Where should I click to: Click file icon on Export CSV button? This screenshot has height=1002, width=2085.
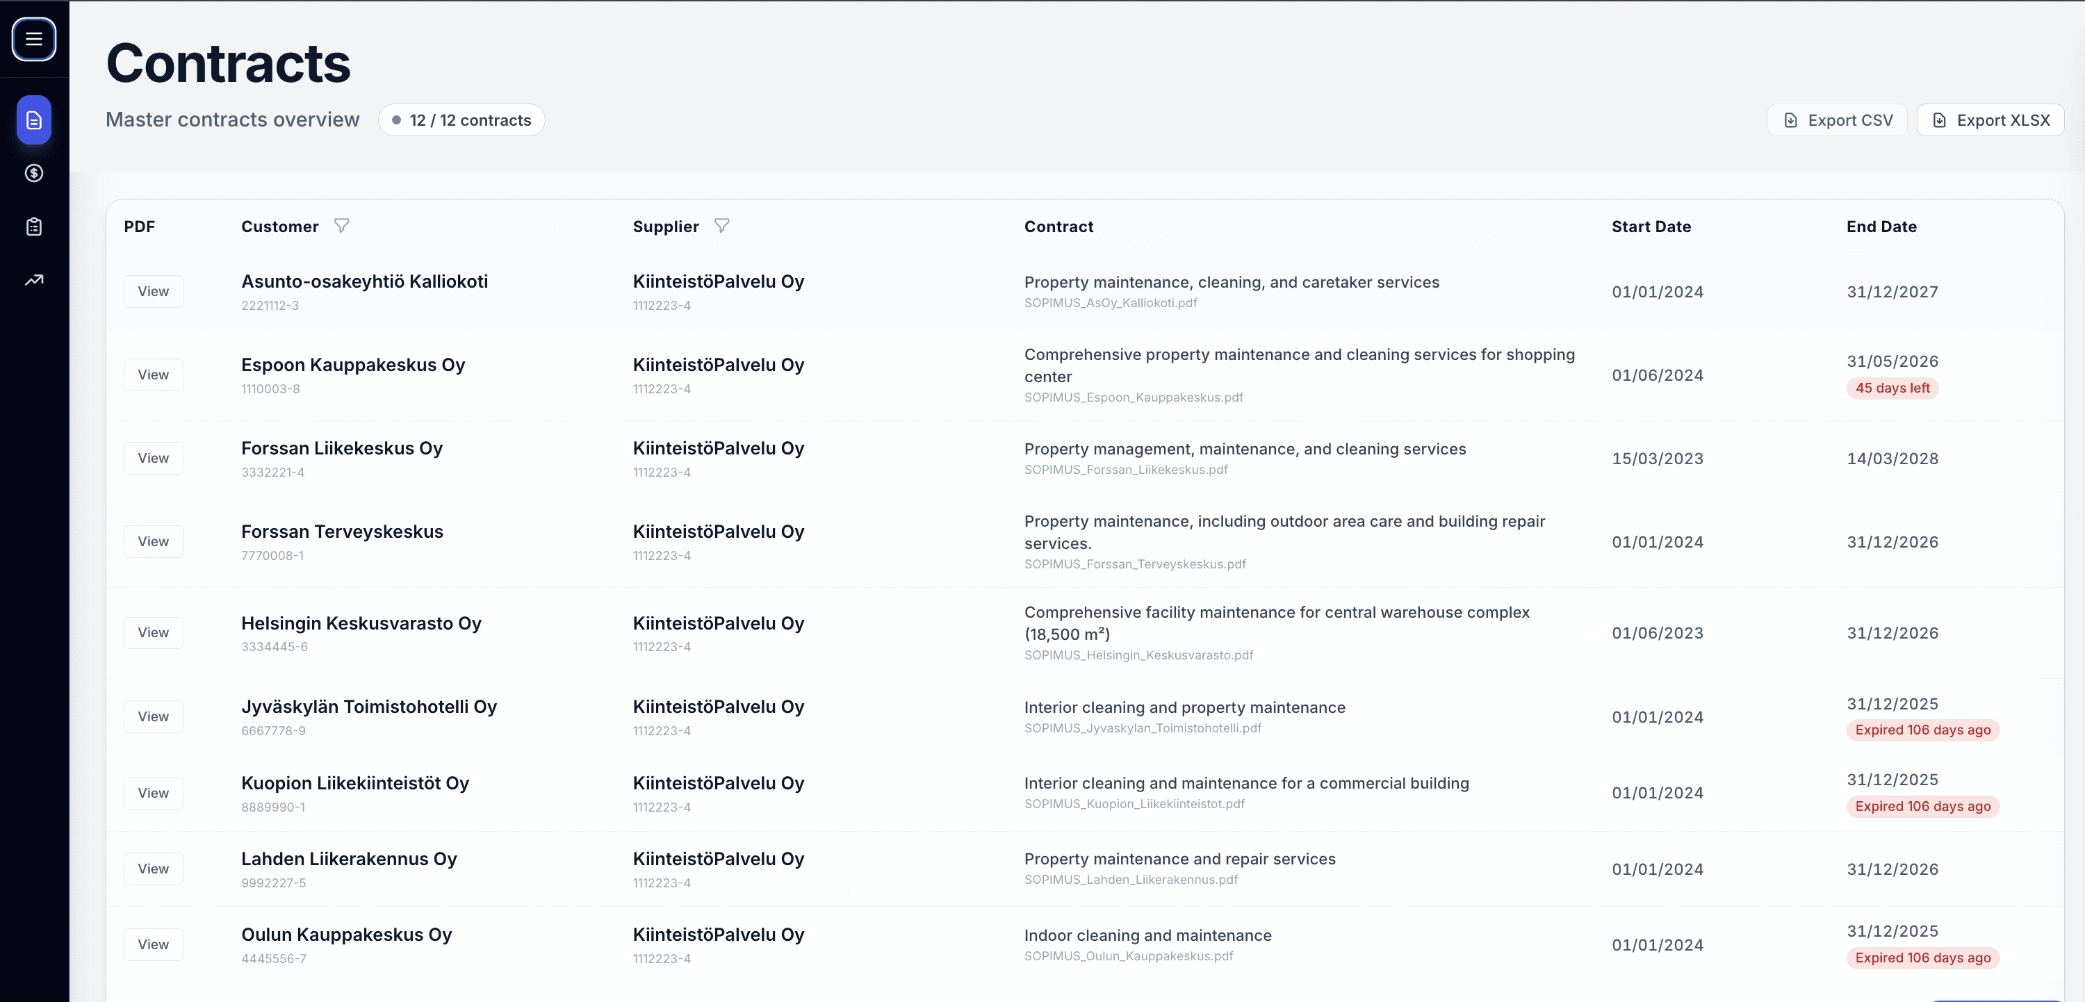tap(1790, 120)
